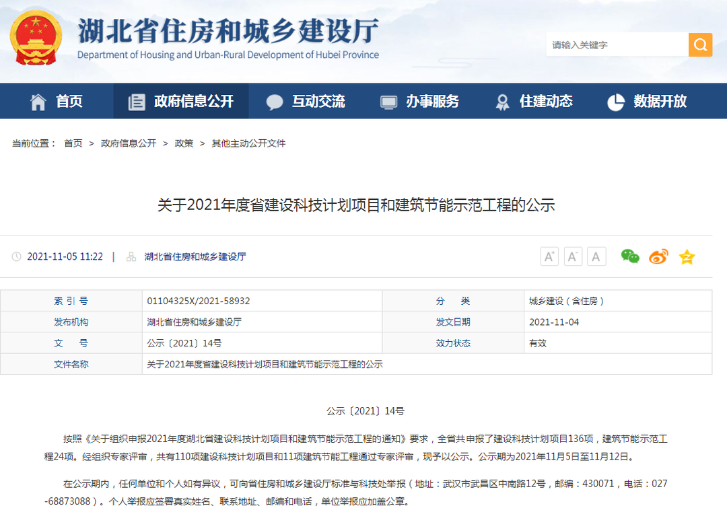Share article via Weibo icon
Screen dimensions: 727x510
coord(658,256)
